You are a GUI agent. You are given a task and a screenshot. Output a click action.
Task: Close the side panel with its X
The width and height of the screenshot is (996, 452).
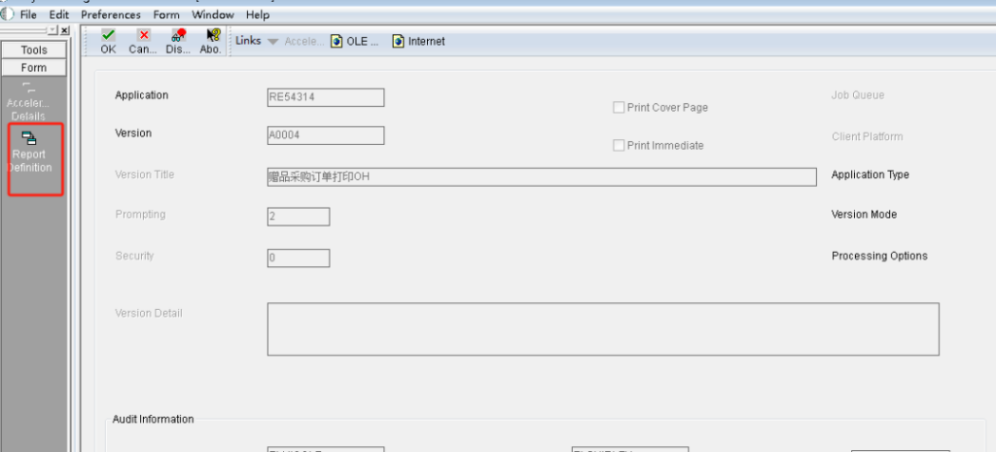65,30
